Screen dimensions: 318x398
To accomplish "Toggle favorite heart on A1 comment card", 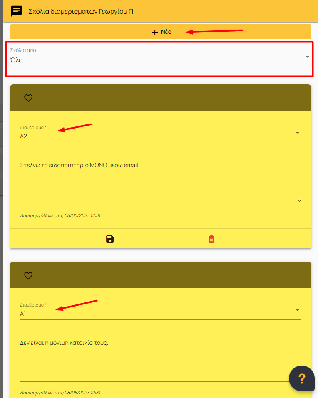I will [x=28, y=275].
